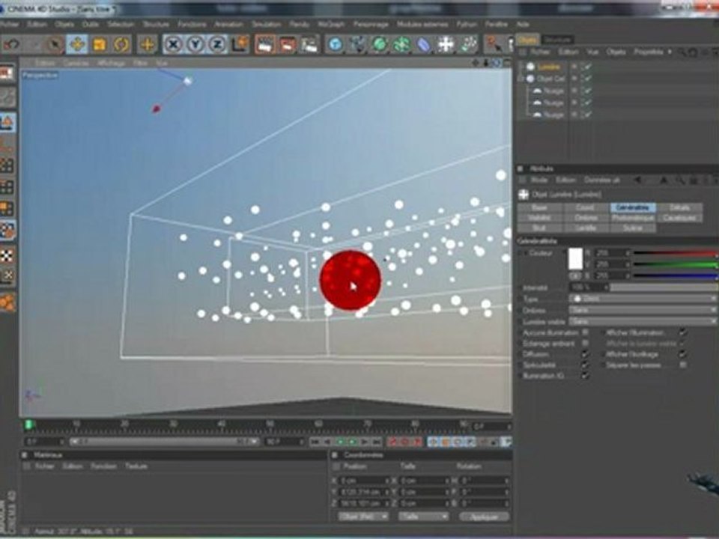This screenshot has height=539, width=719.
Task: Toggle the coordinate system icon
Action: pyautogui.click(x=240, y=44)
